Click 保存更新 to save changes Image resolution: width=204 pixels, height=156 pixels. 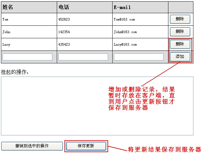tap(86, 146)
